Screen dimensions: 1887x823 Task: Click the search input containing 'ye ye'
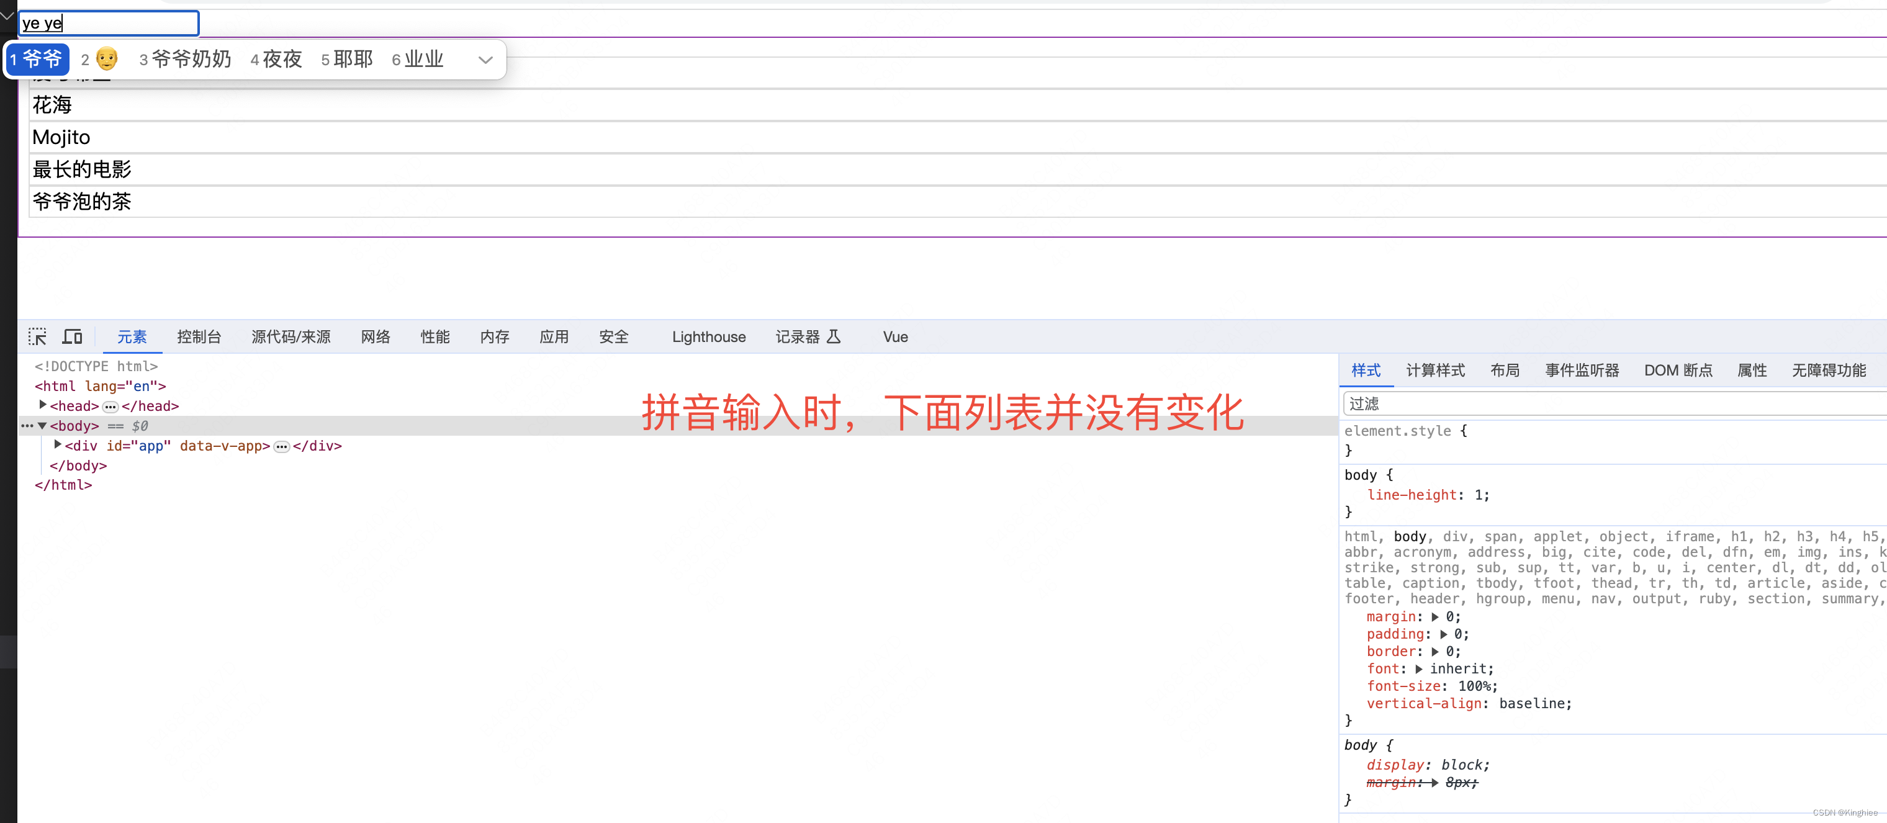109,24
